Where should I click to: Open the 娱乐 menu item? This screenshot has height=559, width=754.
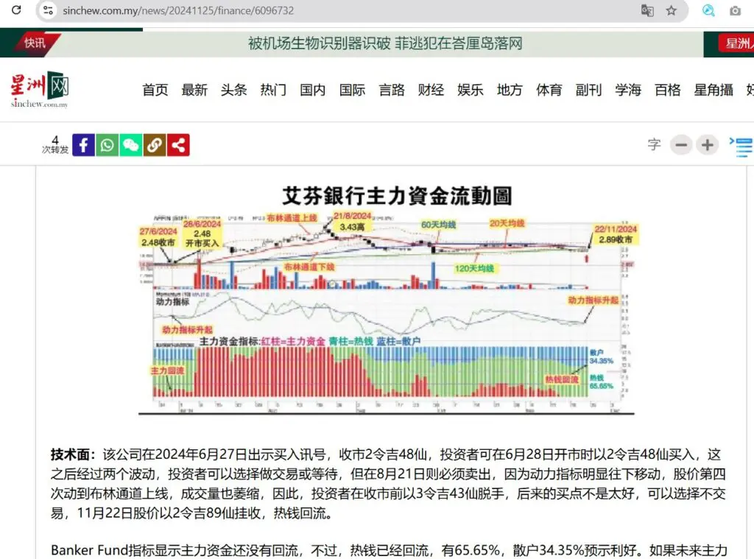pos(471,89)
